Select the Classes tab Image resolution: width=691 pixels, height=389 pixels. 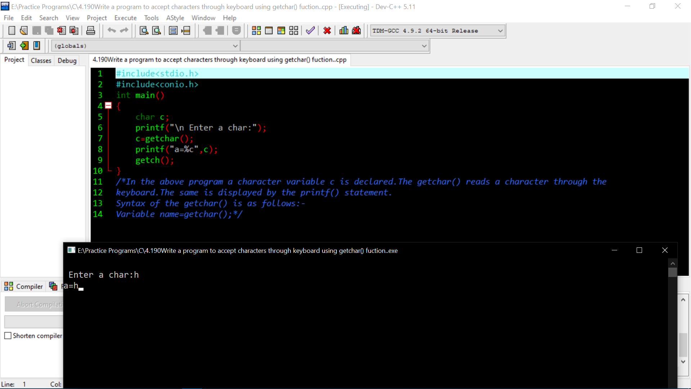click(41, 60)
